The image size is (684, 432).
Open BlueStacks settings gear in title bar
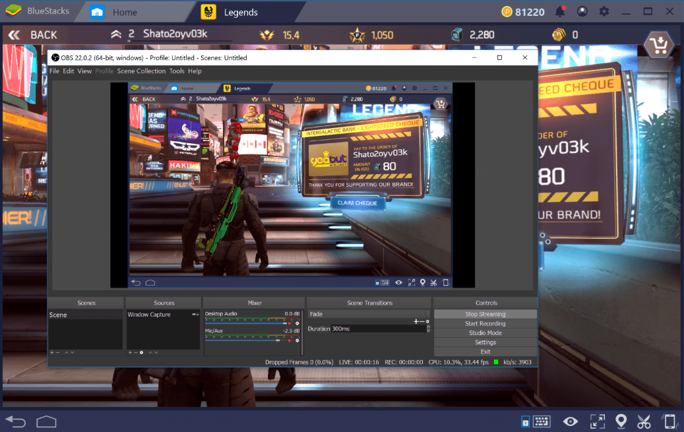(x=604, y=11)
